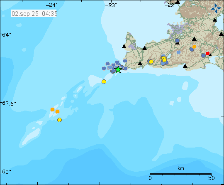Image resolution: width=224 pixels, height=185 pixels.
Task: Click the light blue dot north of contour hills
Action: [x=178, y=52]
